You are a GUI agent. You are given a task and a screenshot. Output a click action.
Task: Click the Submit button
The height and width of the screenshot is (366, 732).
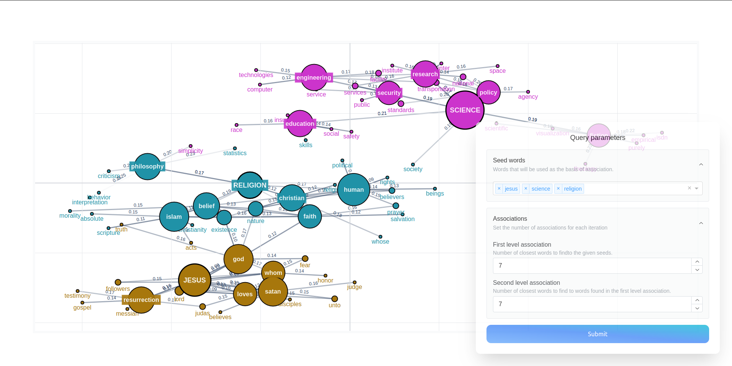click(x=597, y=334)
